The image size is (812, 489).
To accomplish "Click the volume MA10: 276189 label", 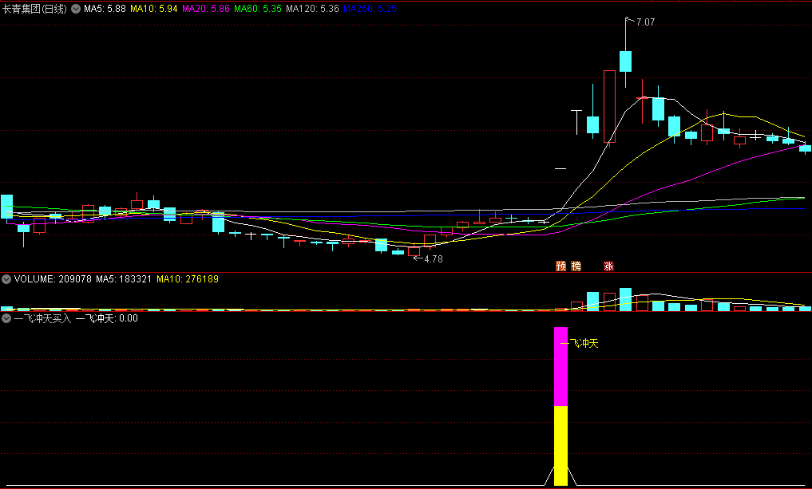I will [x=188, y=279].
